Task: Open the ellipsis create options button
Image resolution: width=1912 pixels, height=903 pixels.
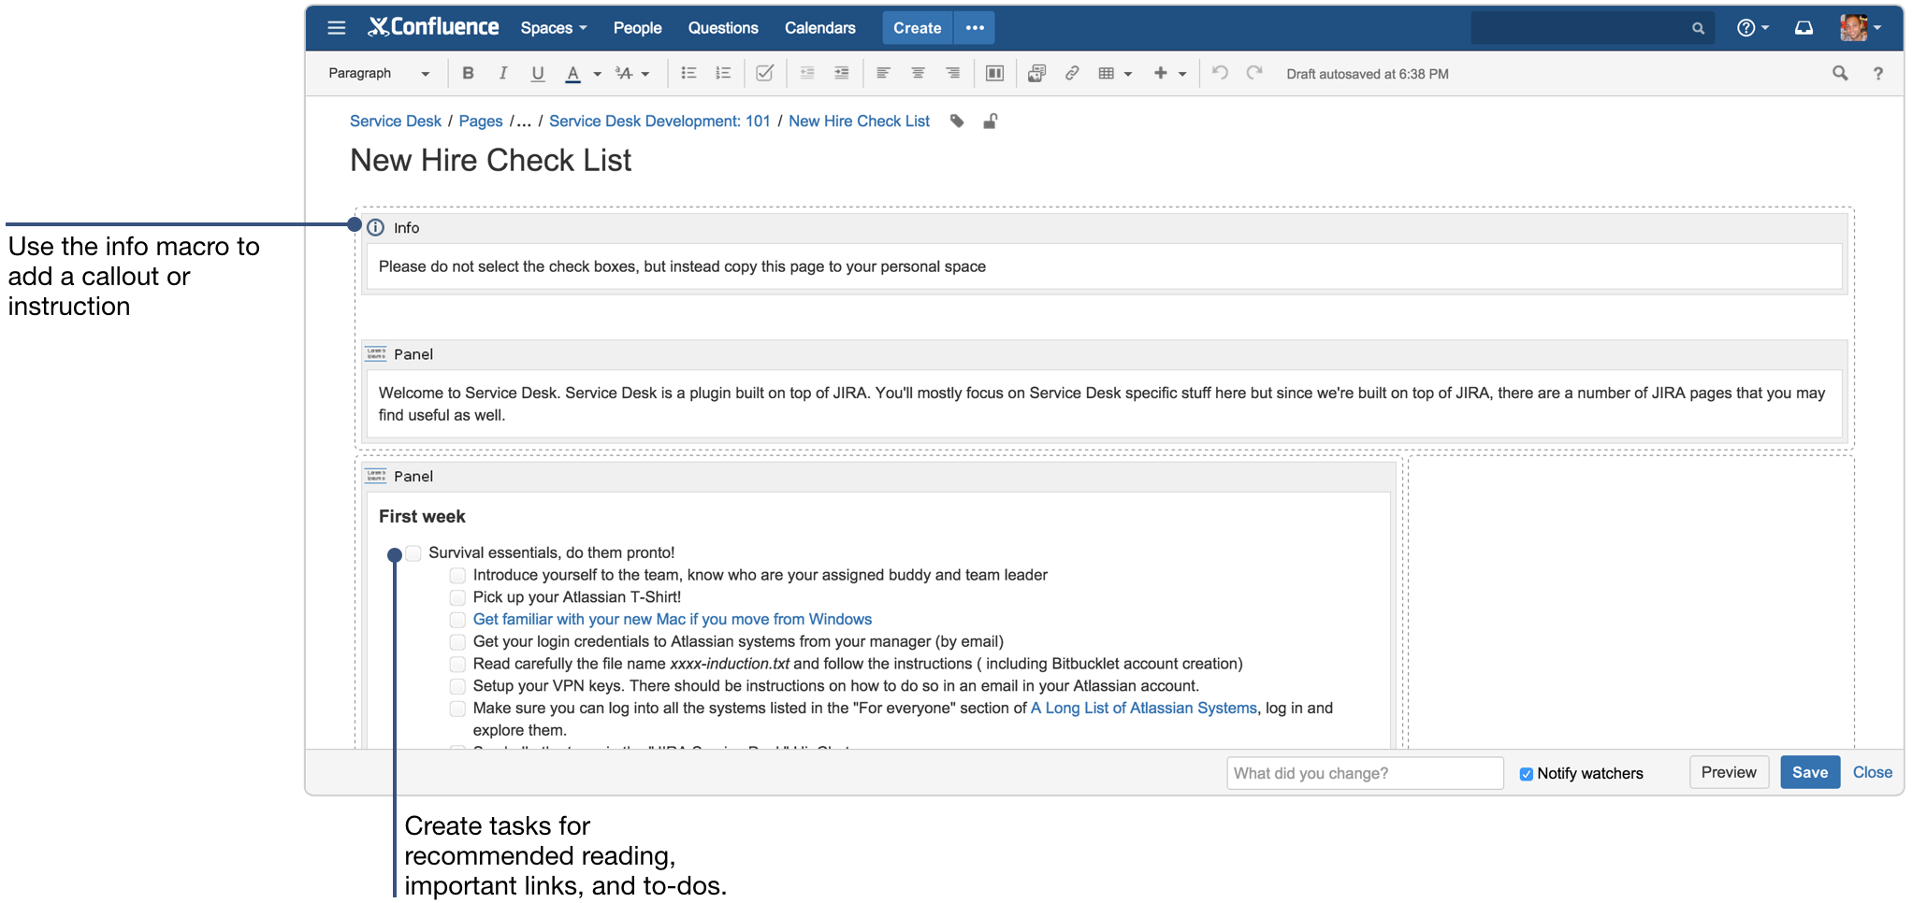Action: point(975,28)
